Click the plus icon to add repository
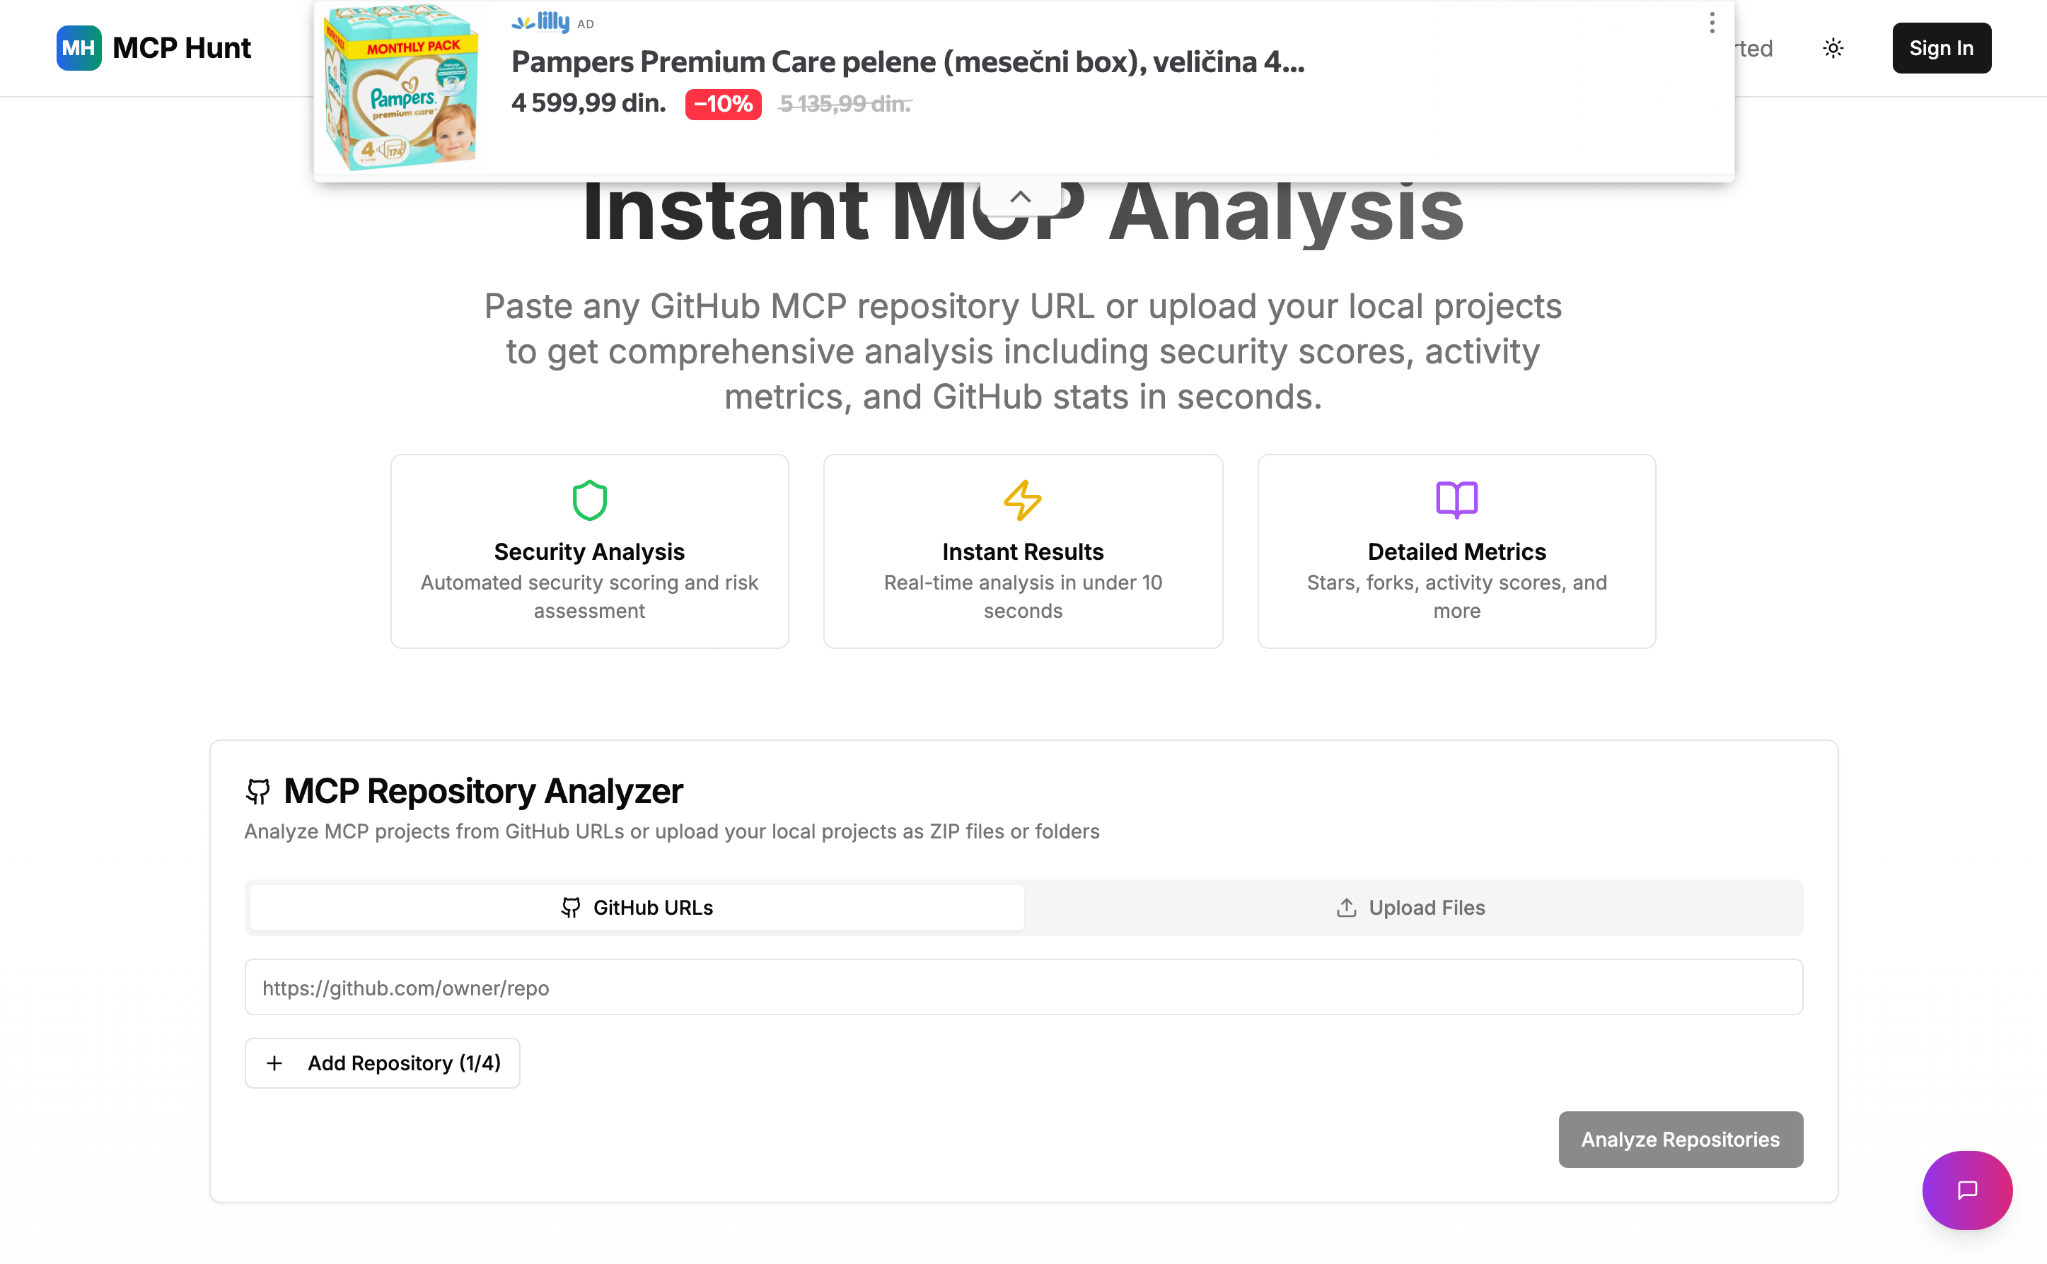Viewport: 2047px width, 1264px height. 274,1063
